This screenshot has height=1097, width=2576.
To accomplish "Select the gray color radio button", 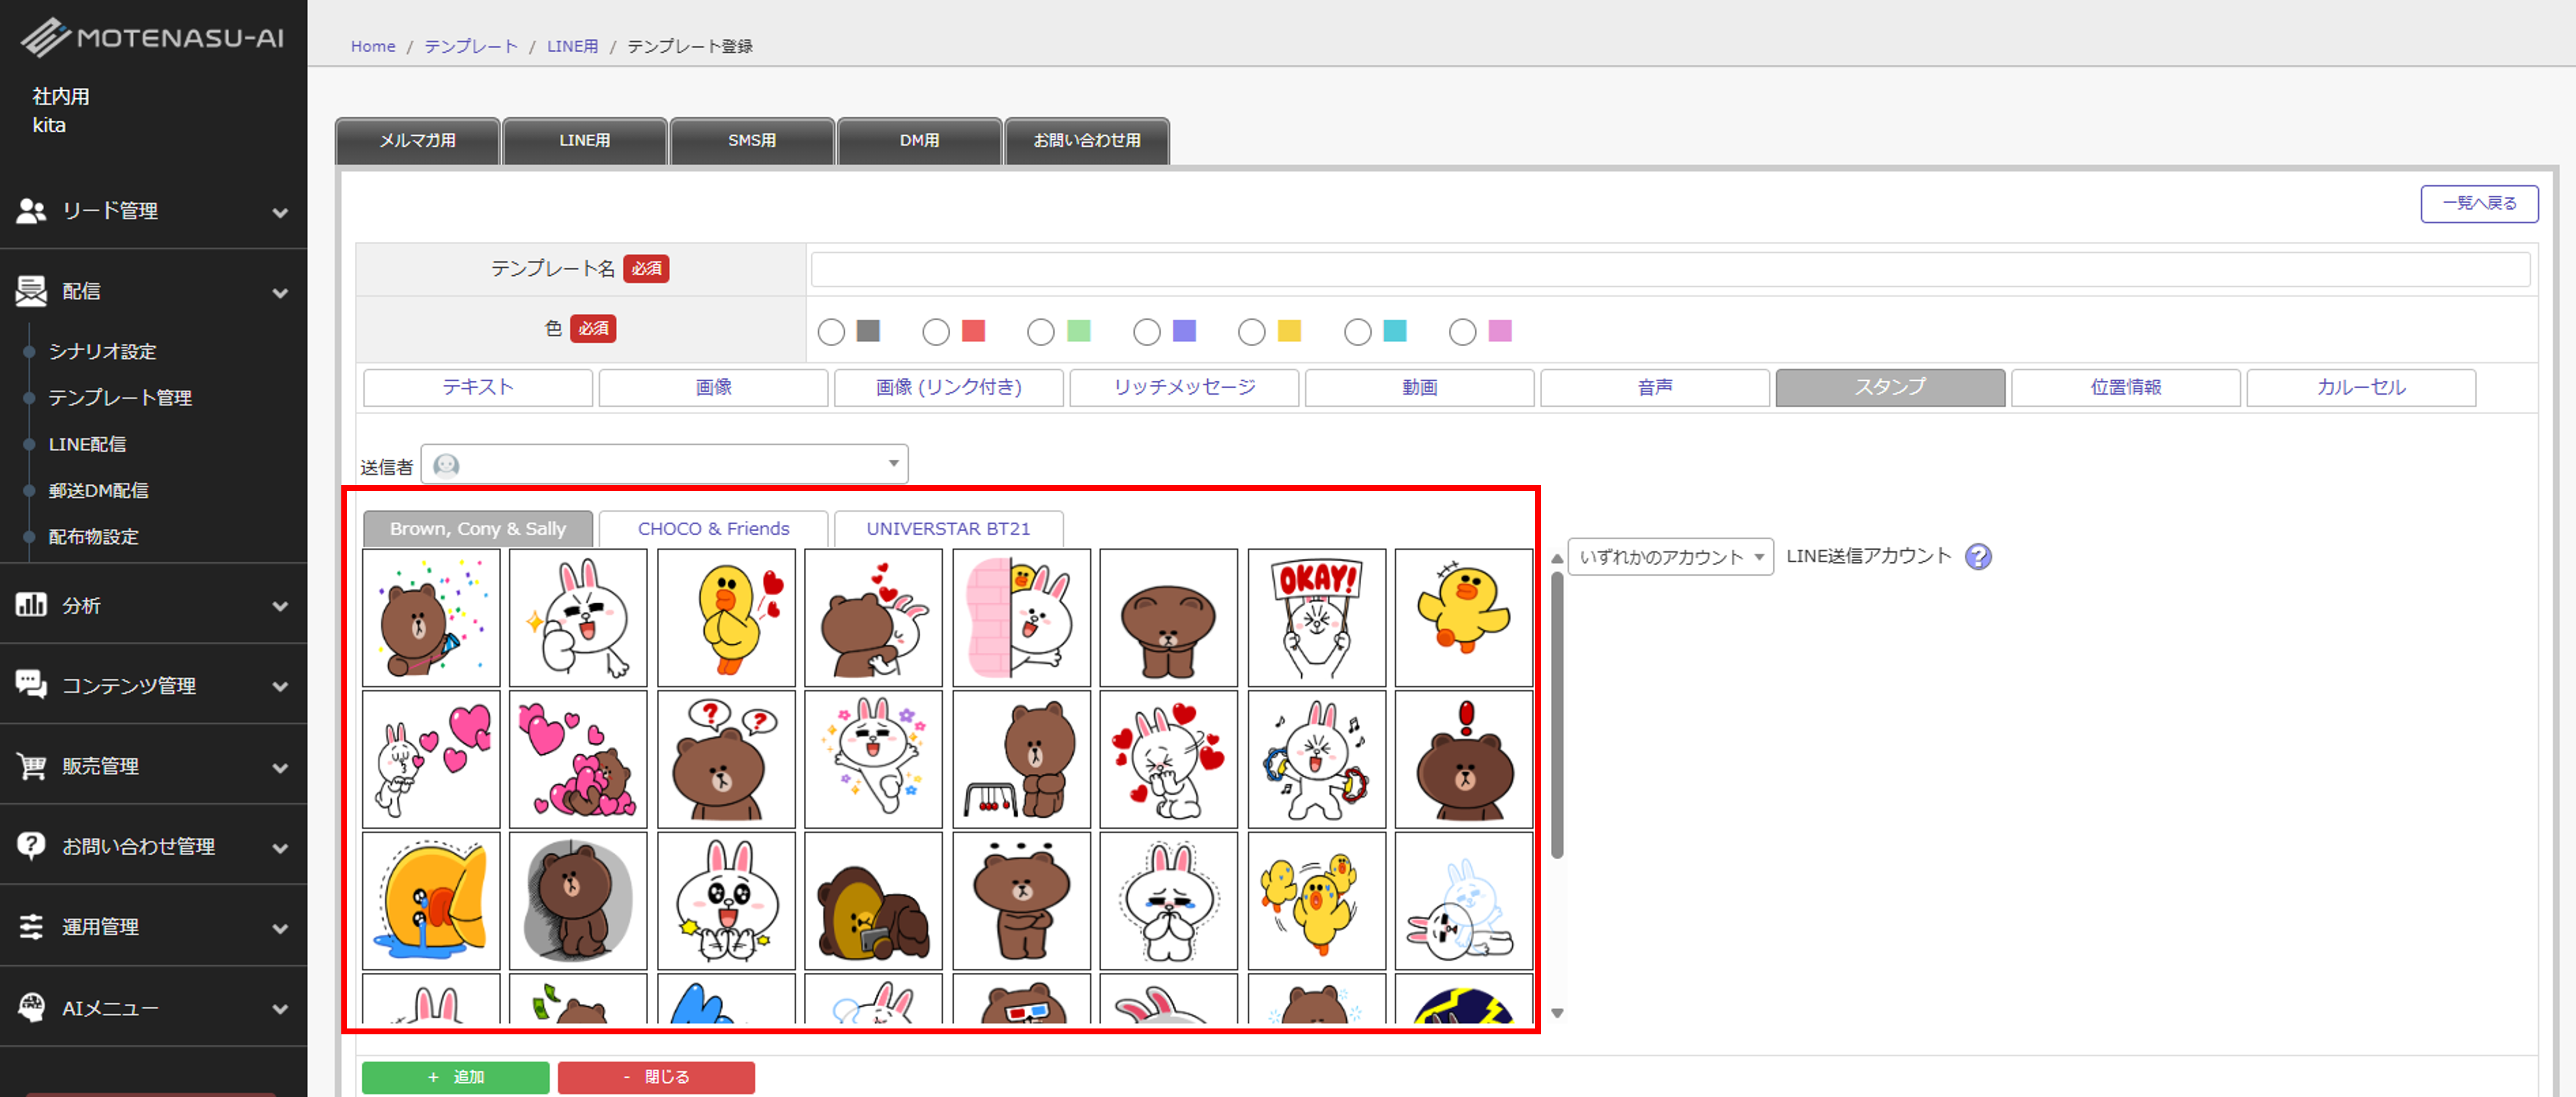I will coord(831,332).
